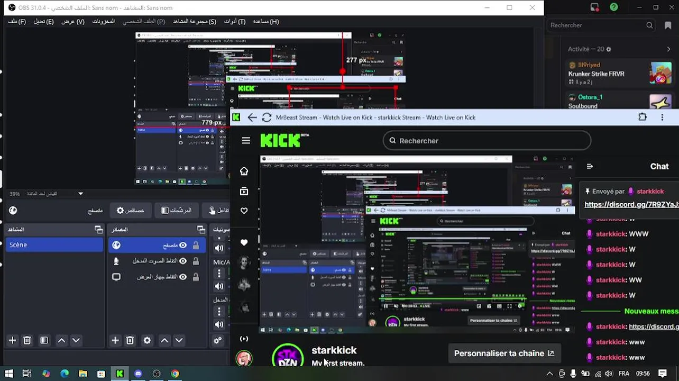Screen dimensions: 679x381
Task: Open OBS tools menu (T)
Action: pos(235,21)
